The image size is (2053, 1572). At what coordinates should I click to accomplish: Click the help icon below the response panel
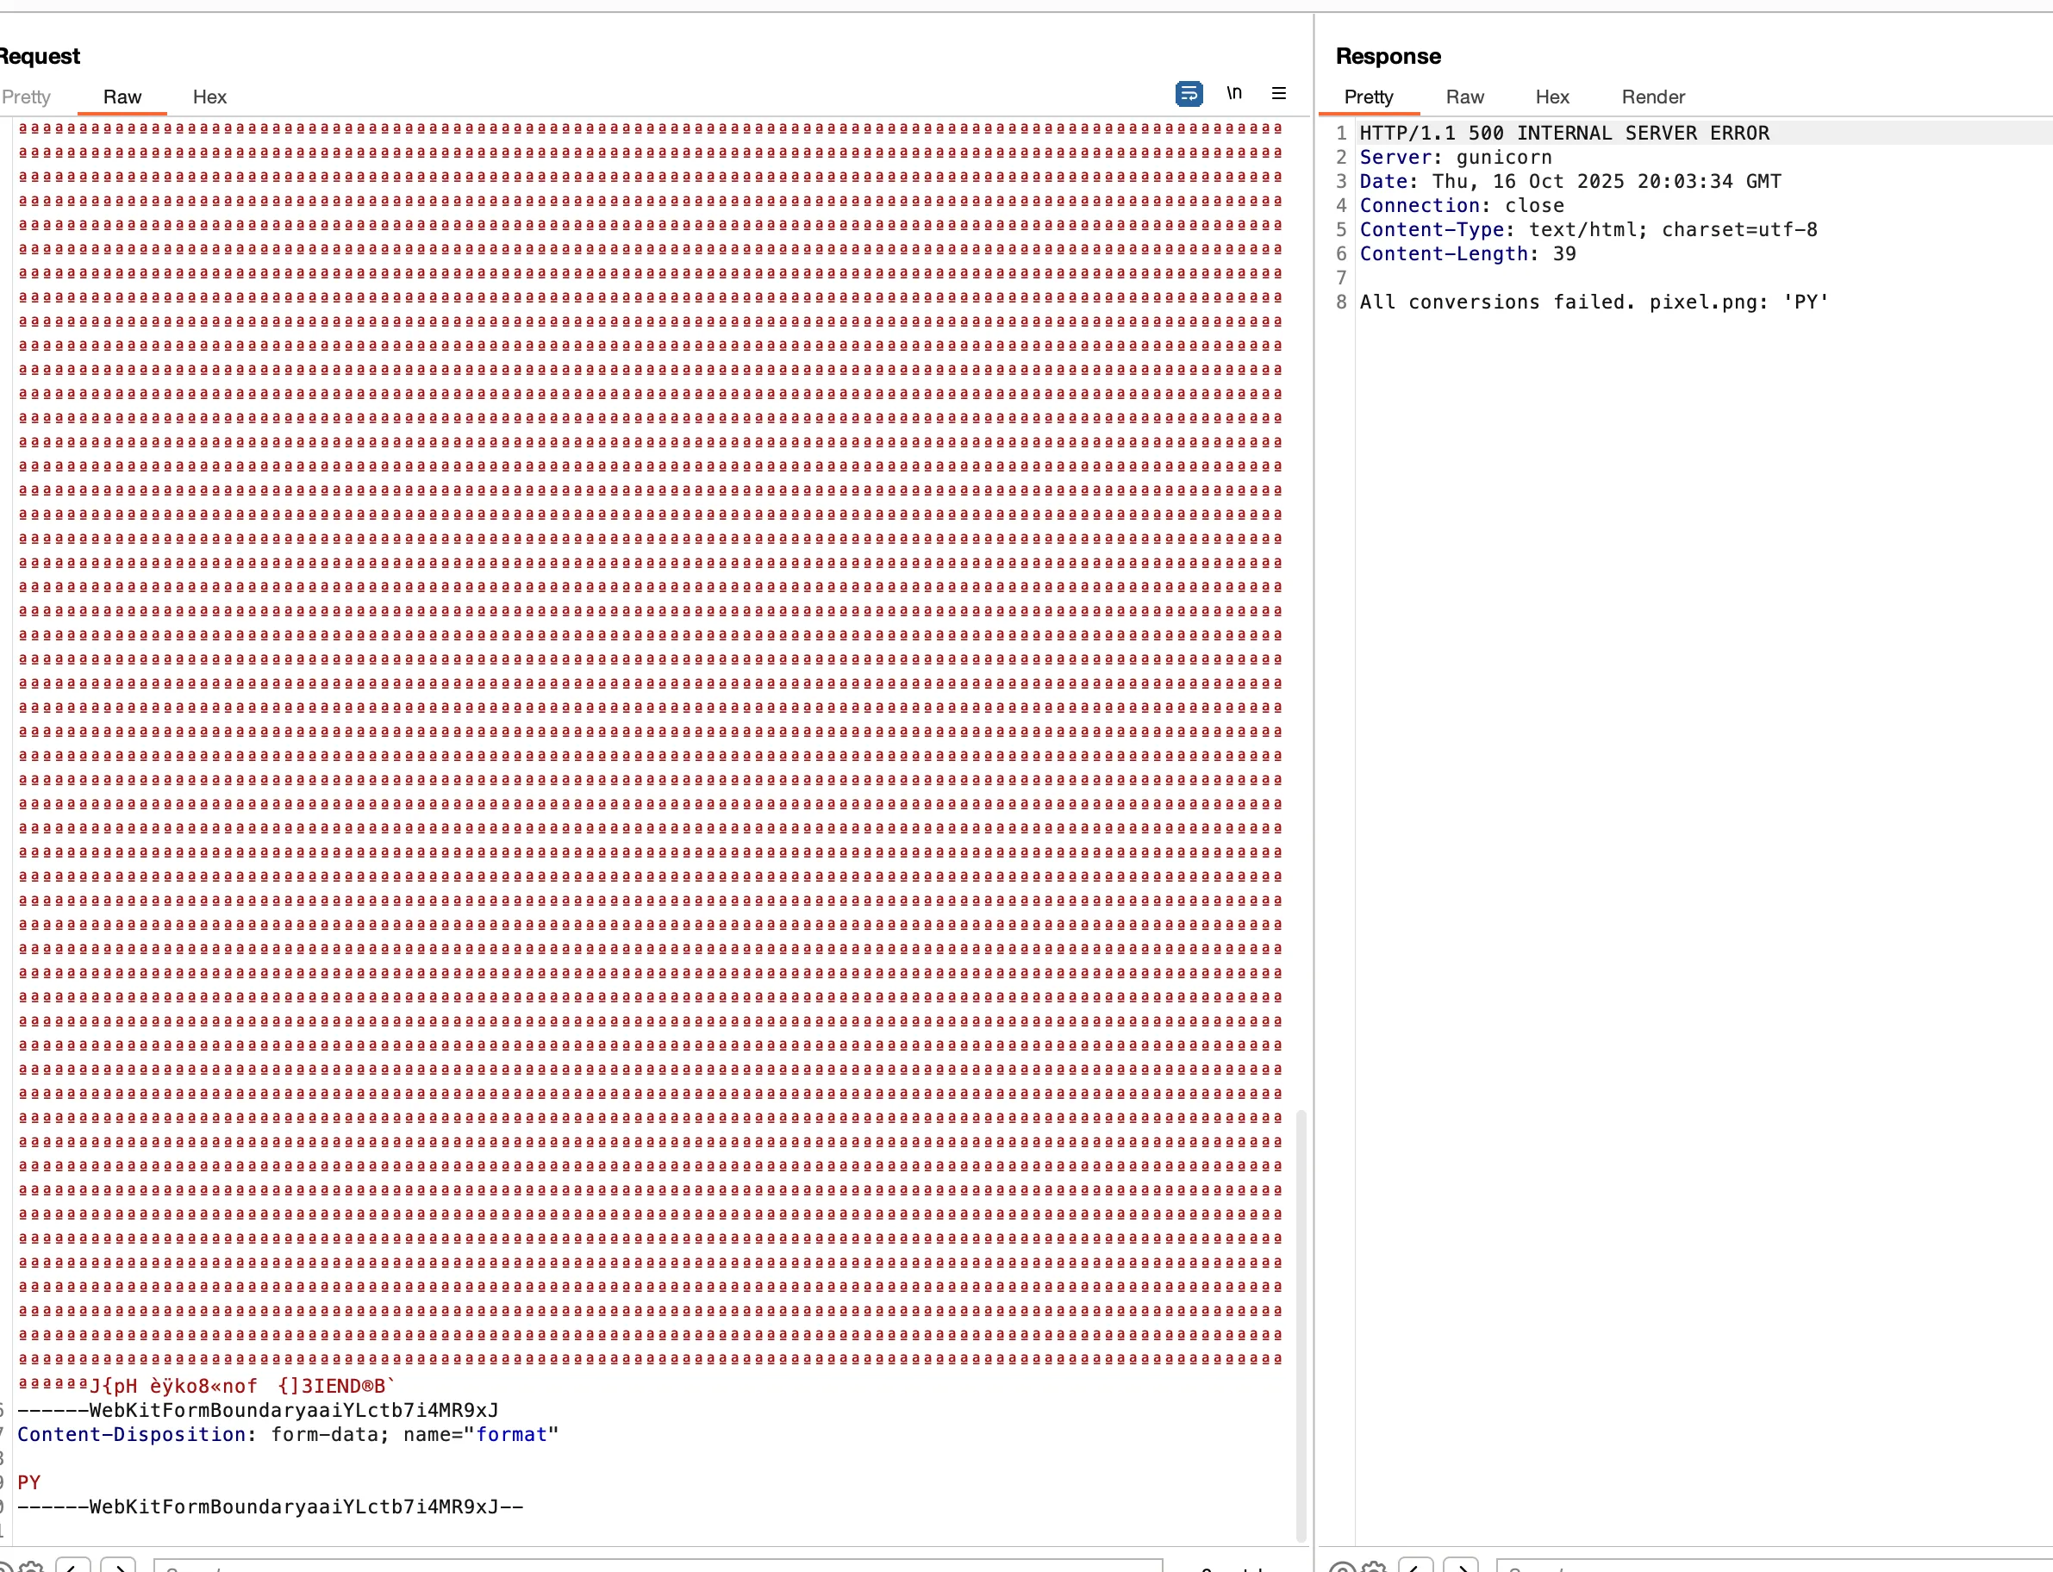pyautogui.click(x=1341, y=1569)
